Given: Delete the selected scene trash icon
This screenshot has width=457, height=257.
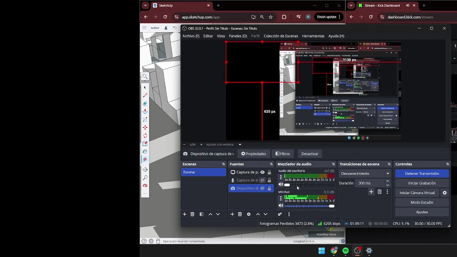Looking at the screenshot, I should tap(192, 214).
